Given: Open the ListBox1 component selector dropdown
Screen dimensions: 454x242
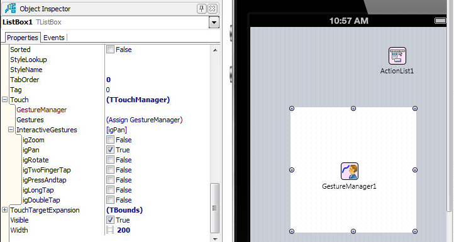Looking at the screenshot, I should pos(214,22).
